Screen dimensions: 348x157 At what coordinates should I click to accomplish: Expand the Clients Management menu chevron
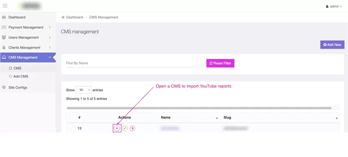(x=50, y=47)
